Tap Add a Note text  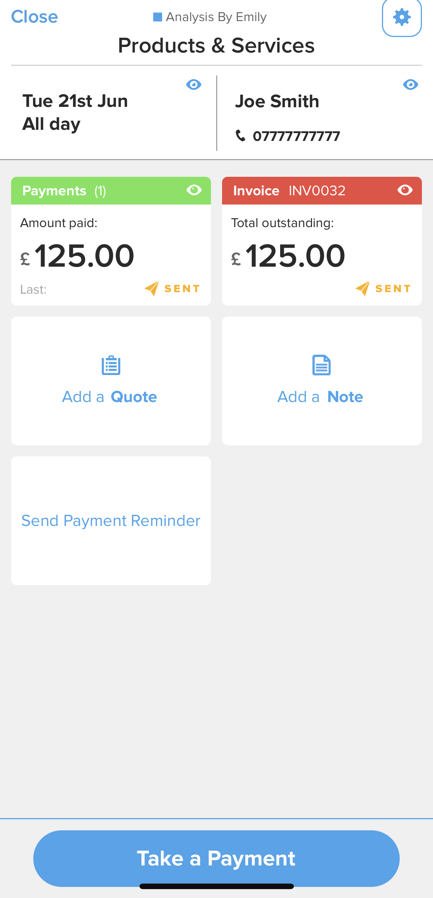[320, 397]
